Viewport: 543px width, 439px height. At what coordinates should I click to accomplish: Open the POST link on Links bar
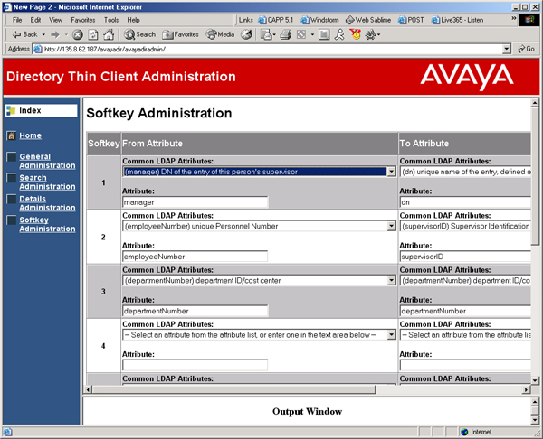[411, 20]
